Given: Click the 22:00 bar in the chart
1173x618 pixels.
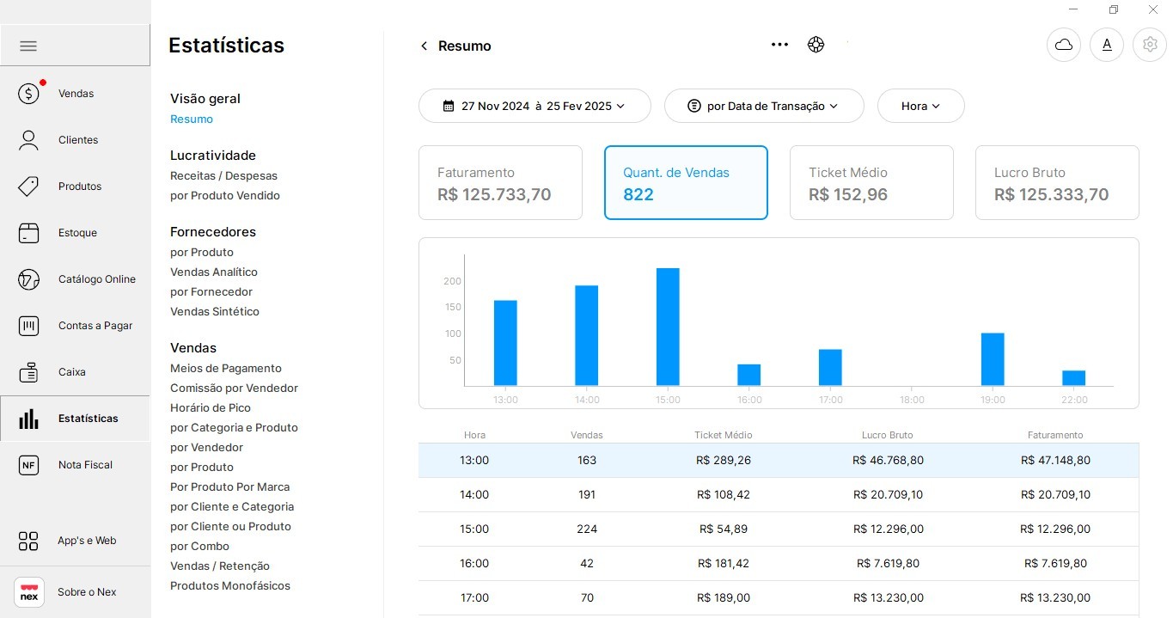Looking at the screenshot, I should tap(1074, 378).
